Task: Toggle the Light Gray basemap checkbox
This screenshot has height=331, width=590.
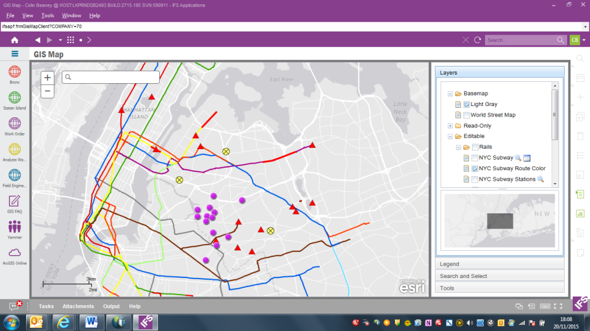Action: (467, 104)
